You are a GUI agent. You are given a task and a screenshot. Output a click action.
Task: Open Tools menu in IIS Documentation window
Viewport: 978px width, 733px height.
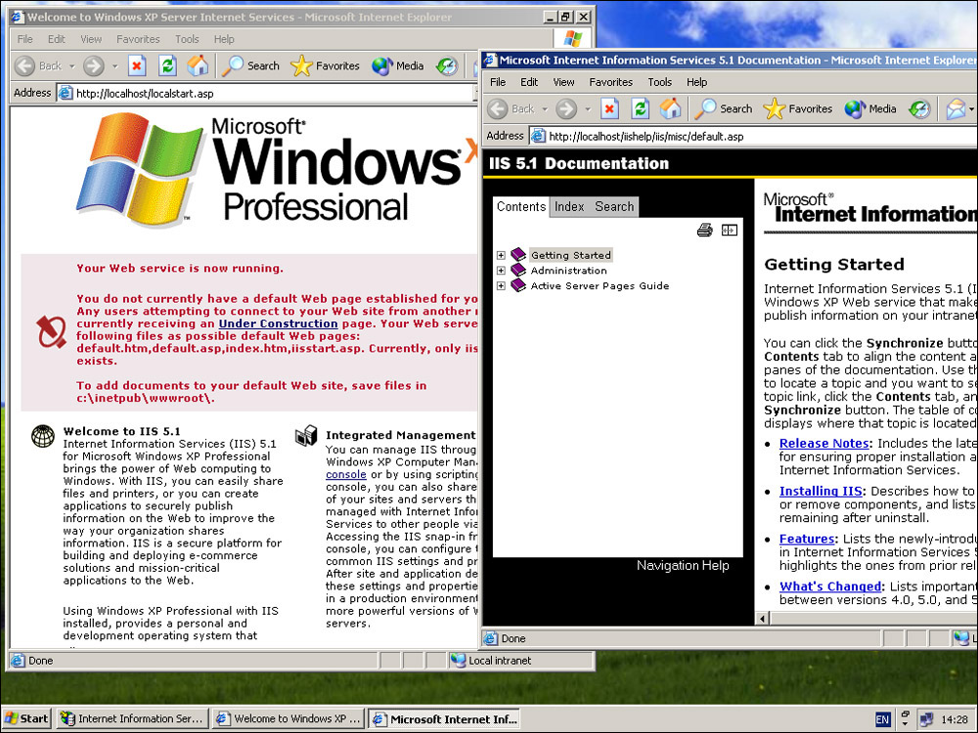click(x=660, y=82)
